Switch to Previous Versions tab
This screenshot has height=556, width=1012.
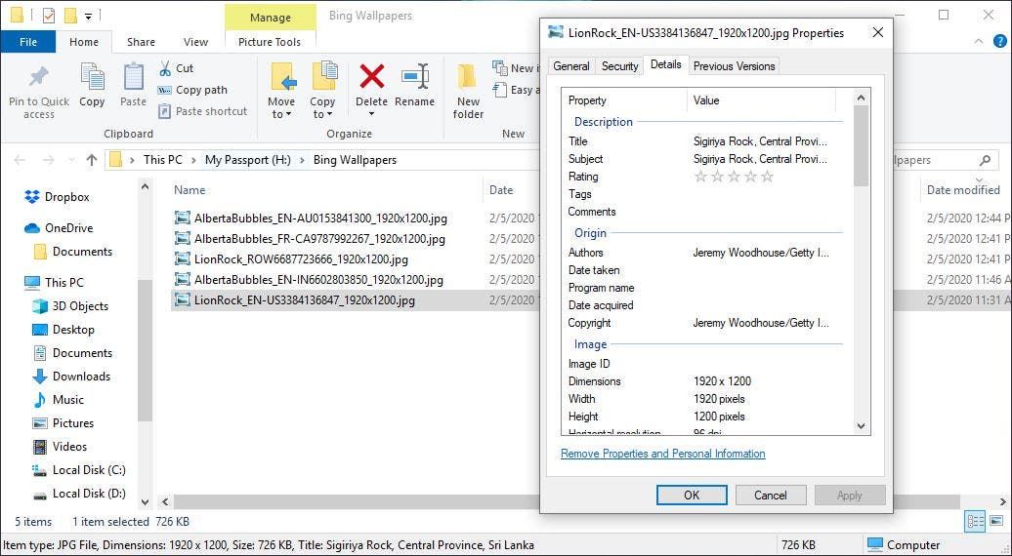click(x=734, y=65)
